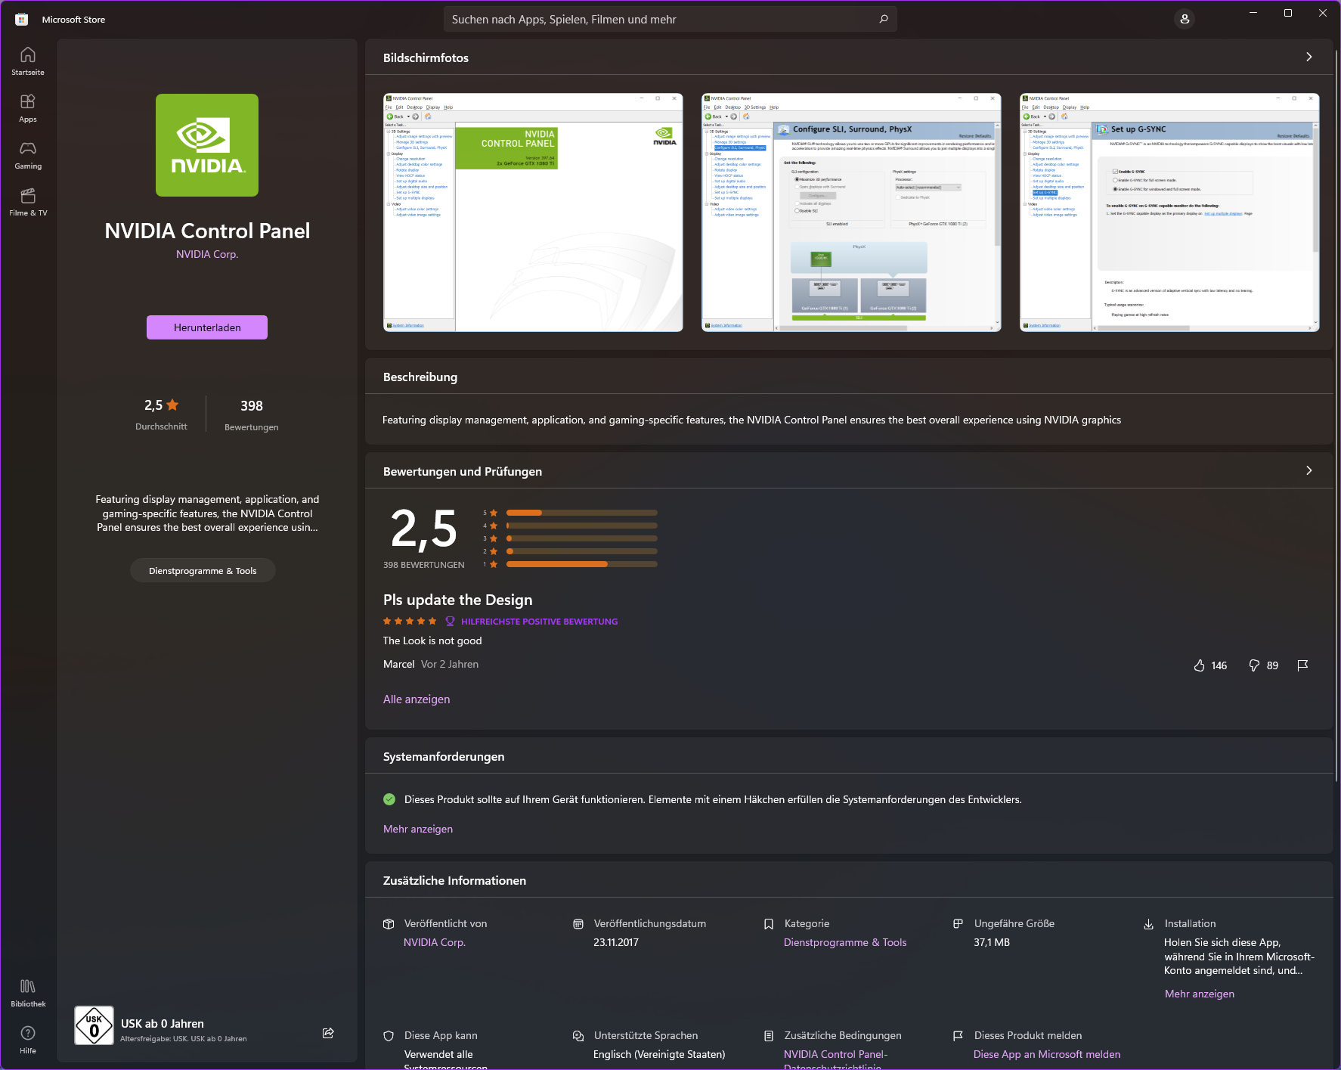Click the 1-star rating bar

pyautogui.click(x=581, y=564)
